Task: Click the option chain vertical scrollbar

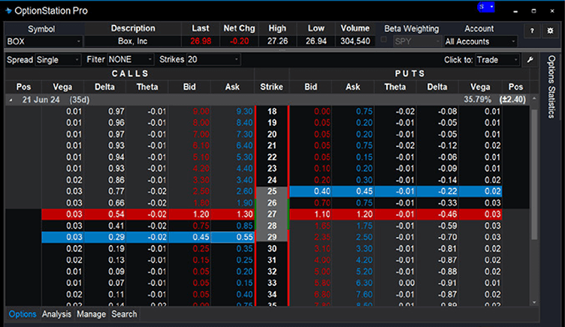Action: (x=534, y=175)
